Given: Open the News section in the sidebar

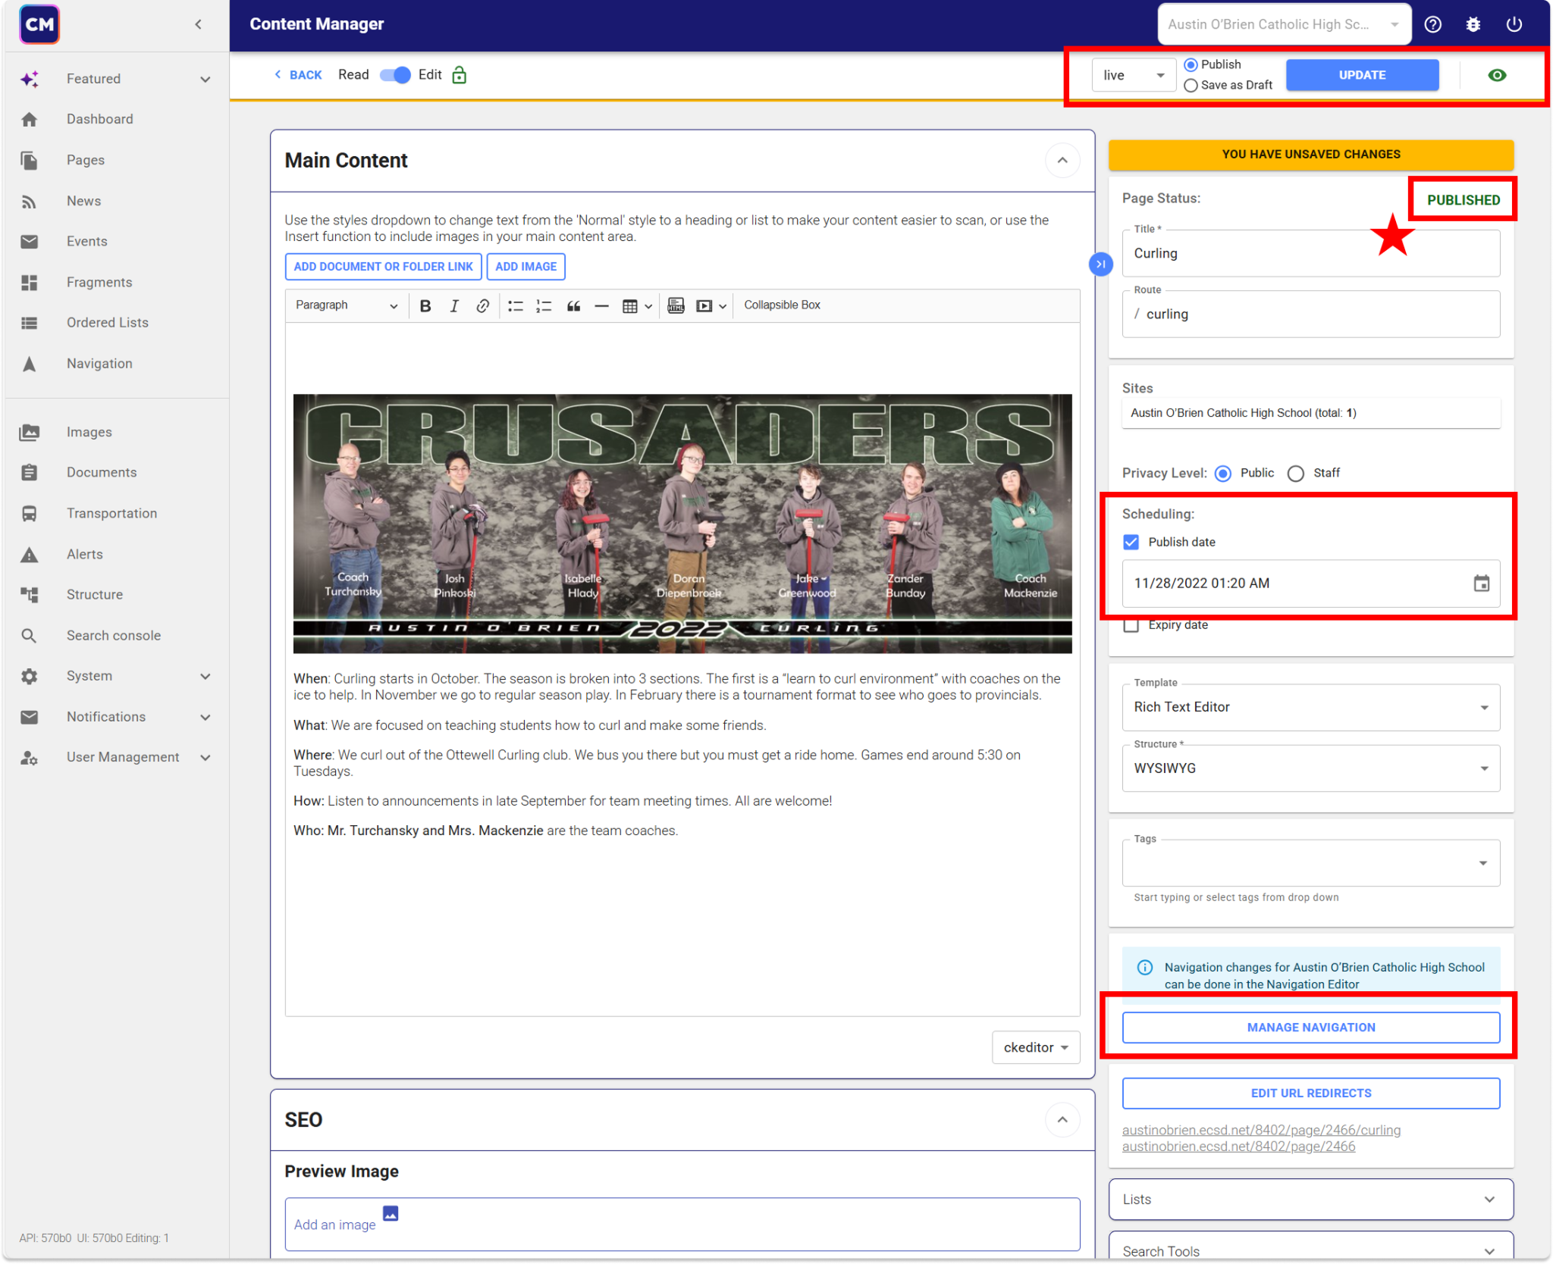Looking at the screenshot, I should point(83,201).
